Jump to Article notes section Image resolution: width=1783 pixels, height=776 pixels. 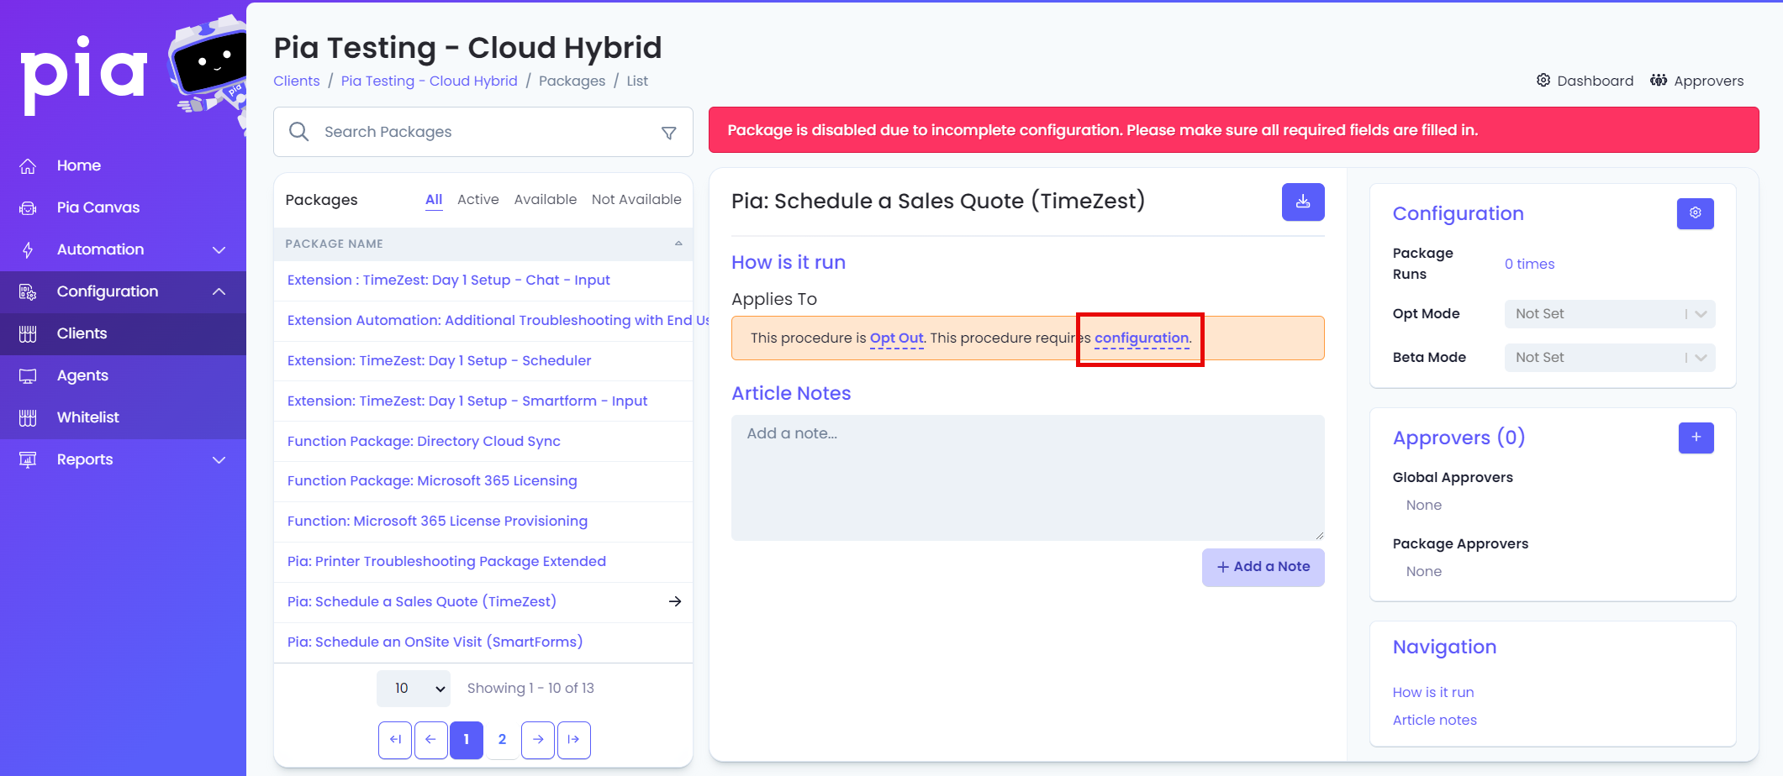pyautogui.click(x=1434, y=721)
